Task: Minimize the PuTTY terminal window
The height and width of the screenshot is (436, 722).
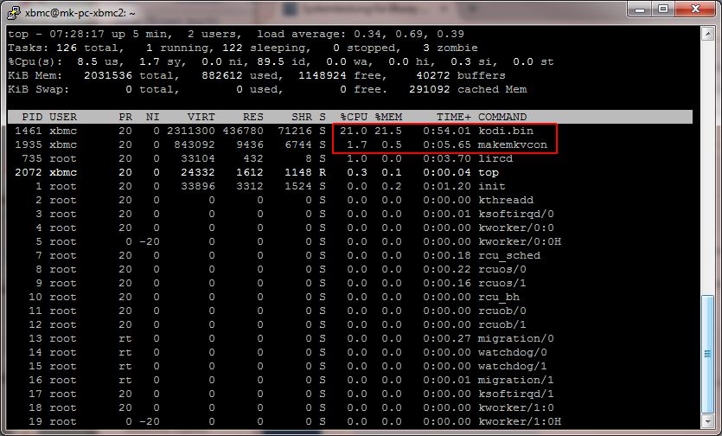Action: 639,10
